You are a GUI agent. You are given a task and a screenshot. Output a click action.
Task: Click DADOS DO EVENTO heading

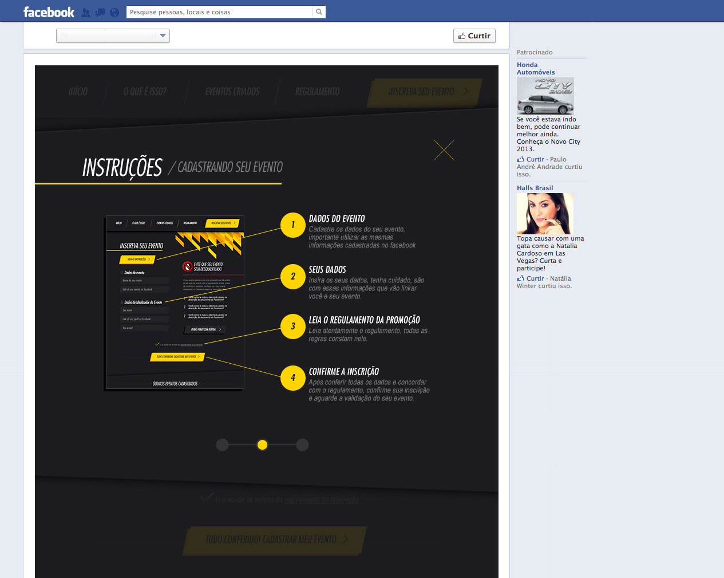coord(337,219)
